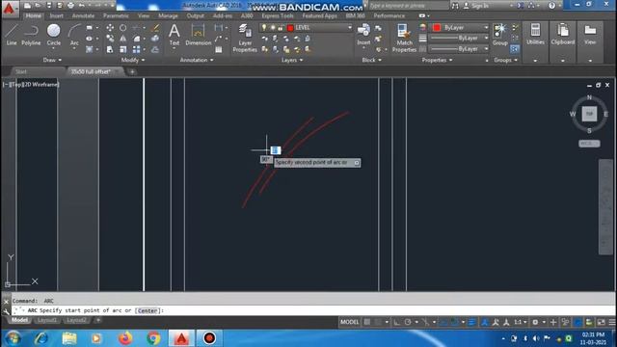Toggle the layer on/off lightbulb
This screenshot has height=347, width=617.
[x=264, y=28]
